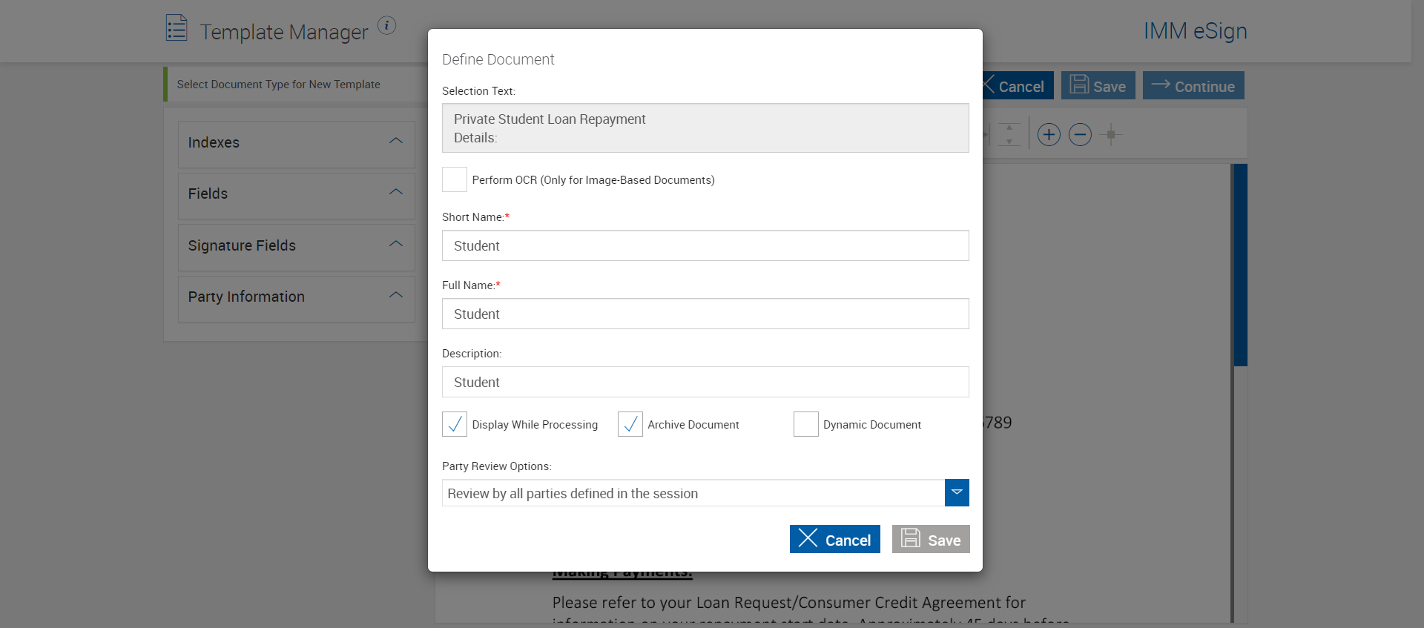Click the Template Manager document list icon

(x=177, y=28)
